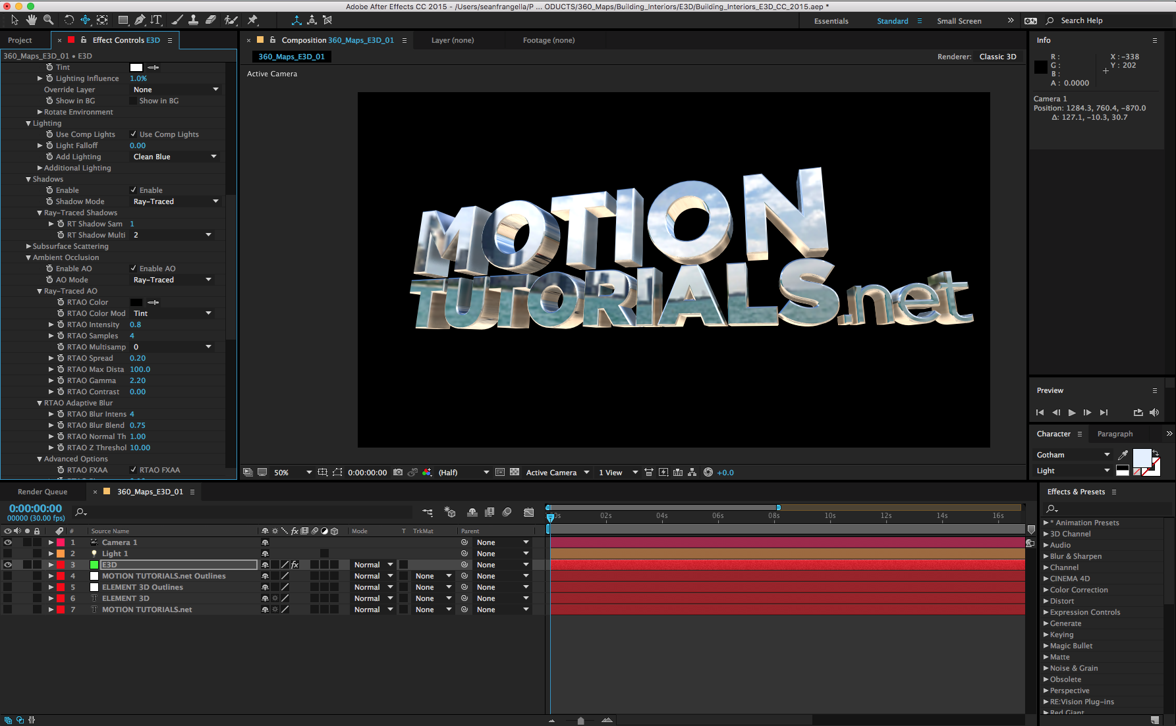Click the Tint color swatch

point(136,67)
